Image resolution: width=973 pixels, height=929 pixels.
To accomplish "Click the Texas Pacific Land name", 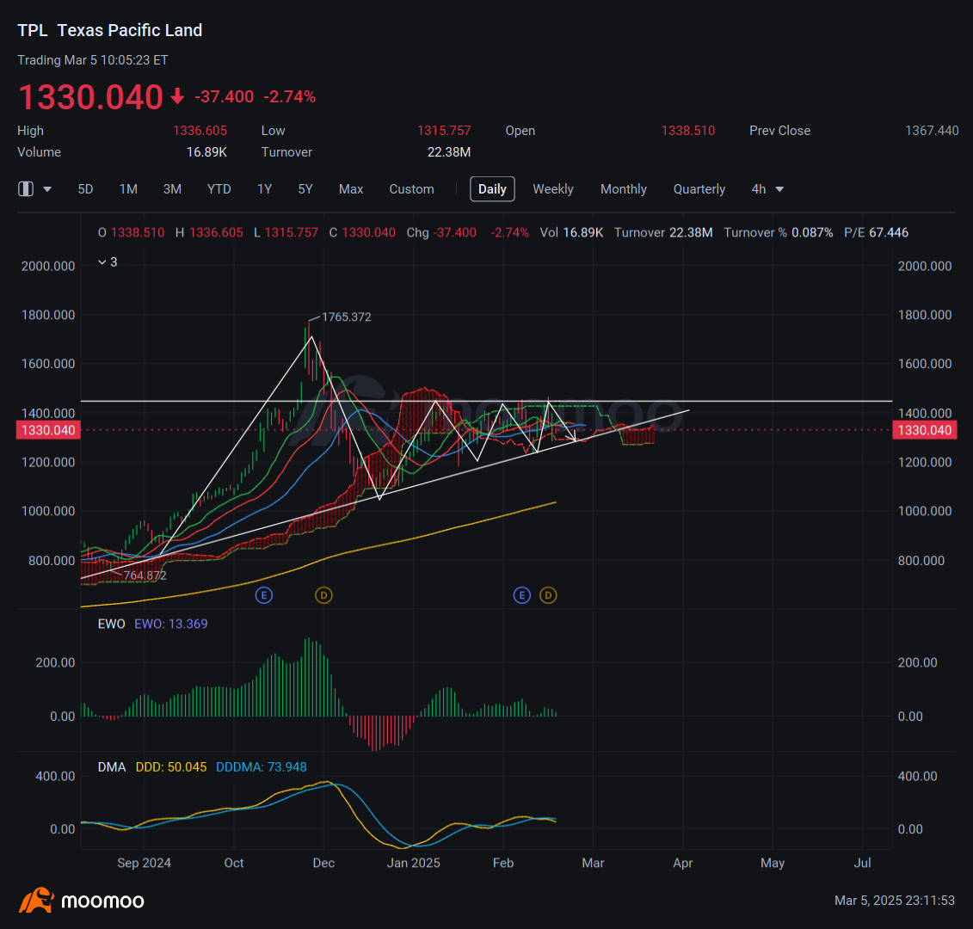I will [130, 30].
